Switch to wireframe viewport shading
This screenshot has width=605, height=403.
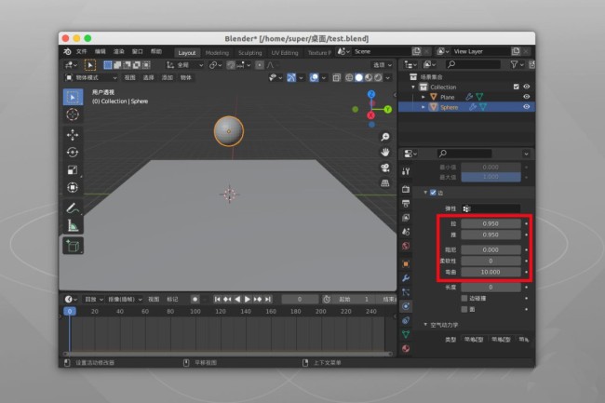[349, 78]
